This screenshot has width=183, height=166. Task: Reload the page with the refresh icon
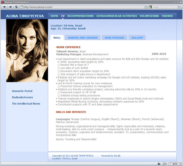click(x=16, y=7)
